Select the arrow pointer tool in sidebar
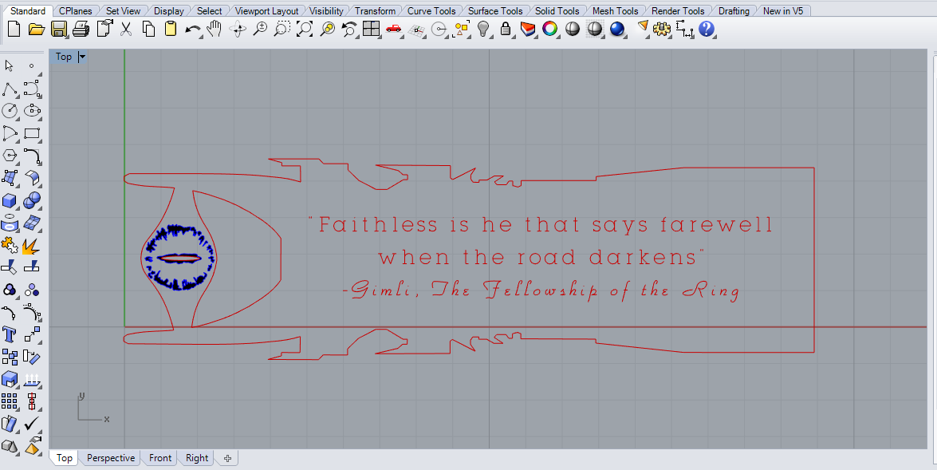 click(x=9, y=65)
